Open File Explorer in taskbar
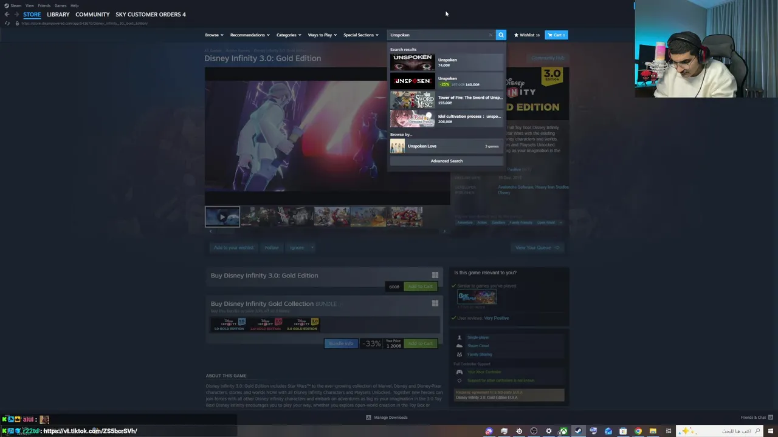 tap(653, 431)
